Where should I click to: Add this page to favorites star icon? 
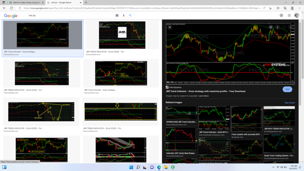[x=270, y=8]
